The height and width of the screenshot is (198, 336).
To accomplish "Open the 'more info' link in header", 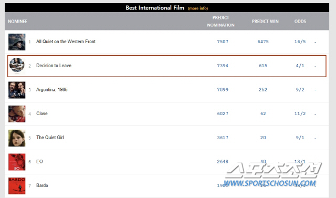I will [198, 8].
